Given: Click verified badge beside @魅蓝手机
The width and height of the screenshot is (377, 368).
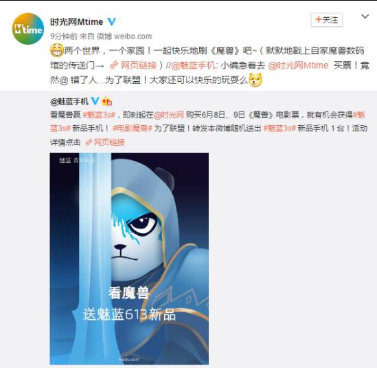Looking at the screenshot, I should pyautogui.click(x=95, y=101).
